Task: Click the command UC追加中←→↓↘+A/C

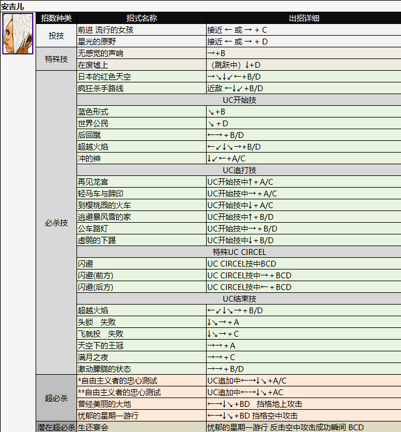Action: (247, 381)
